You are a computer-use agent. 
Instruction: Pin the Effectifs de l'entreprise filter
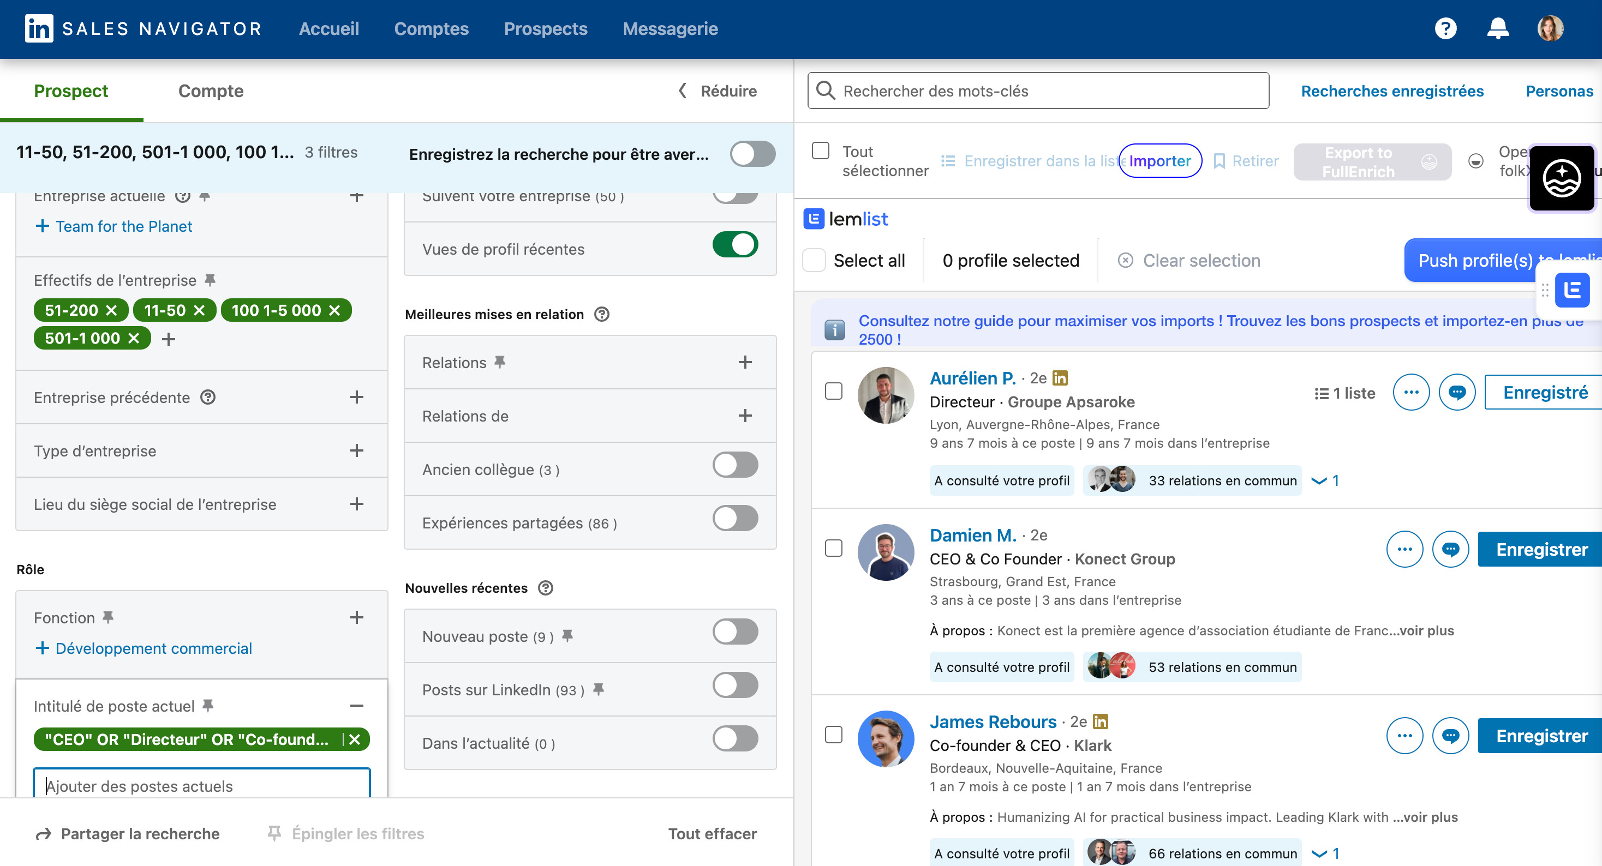[210, 280]
